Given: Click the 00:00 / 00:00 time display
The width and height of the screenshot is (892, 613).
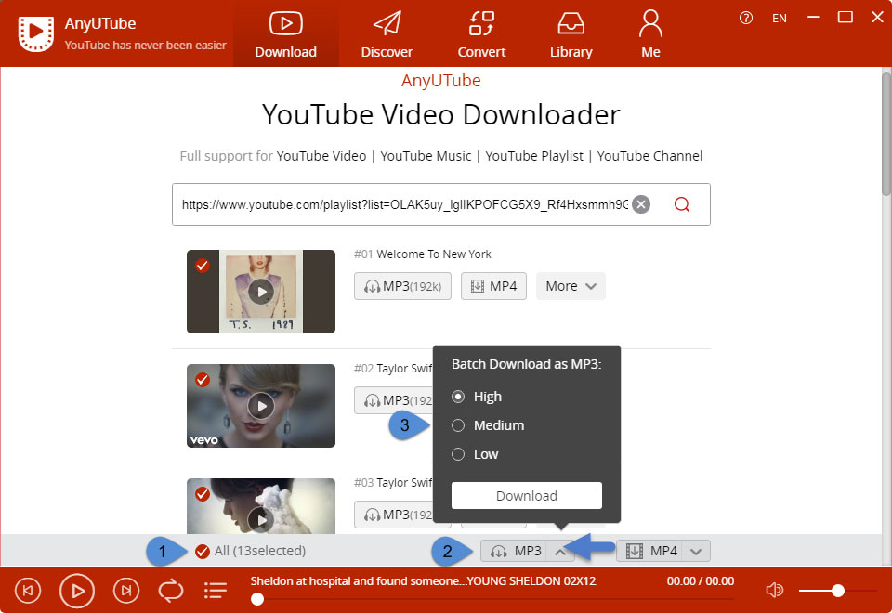Looking at the screenshot, I should 701,581.
